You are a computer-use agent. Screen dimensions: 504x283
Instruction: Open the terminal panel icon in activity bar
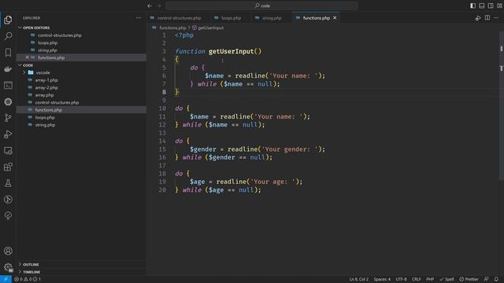point(8,85)
